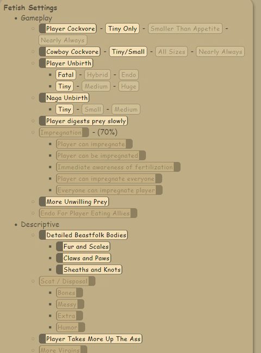261x353 pixels.
Task: Click the Gameplay section label
Action: [x=36, y=18]
